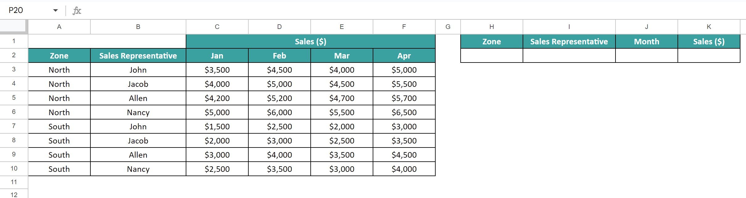The height and width of the screenshot is (198, 746).
Task: Select the $6,500 cell in column F
Action: coord(404,112)
